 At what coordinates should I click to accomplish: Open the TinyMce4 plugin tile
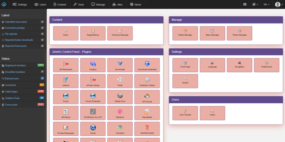[x=120, y=129]
